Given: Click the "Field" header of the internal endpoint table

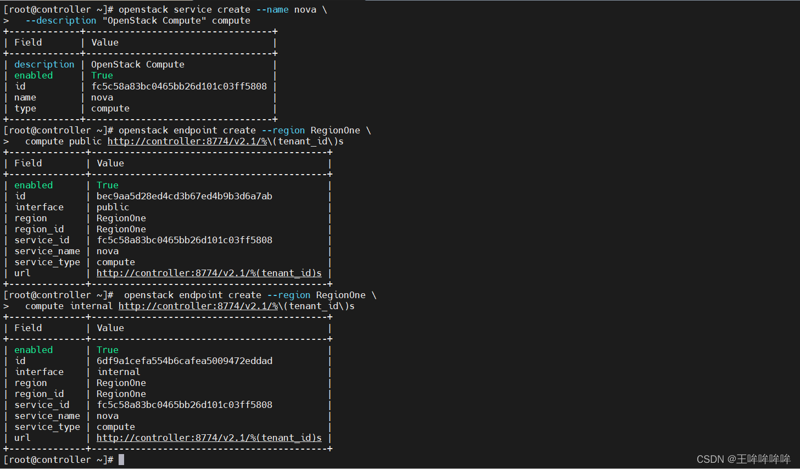Looking at the screenshot, I should 28,328.
